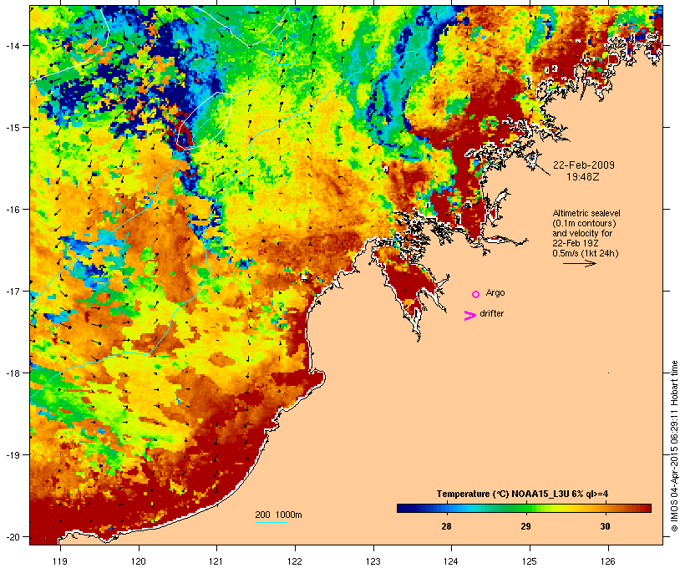Screen dimensions: 685x568
Task: Click latitude axis label -14
Action: pyautogui.click(x=12, y=45)
